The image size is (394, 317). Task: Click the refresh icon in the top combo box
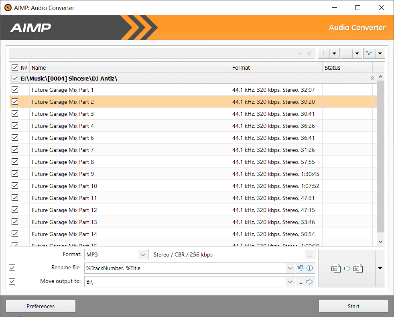click(310, 53)
